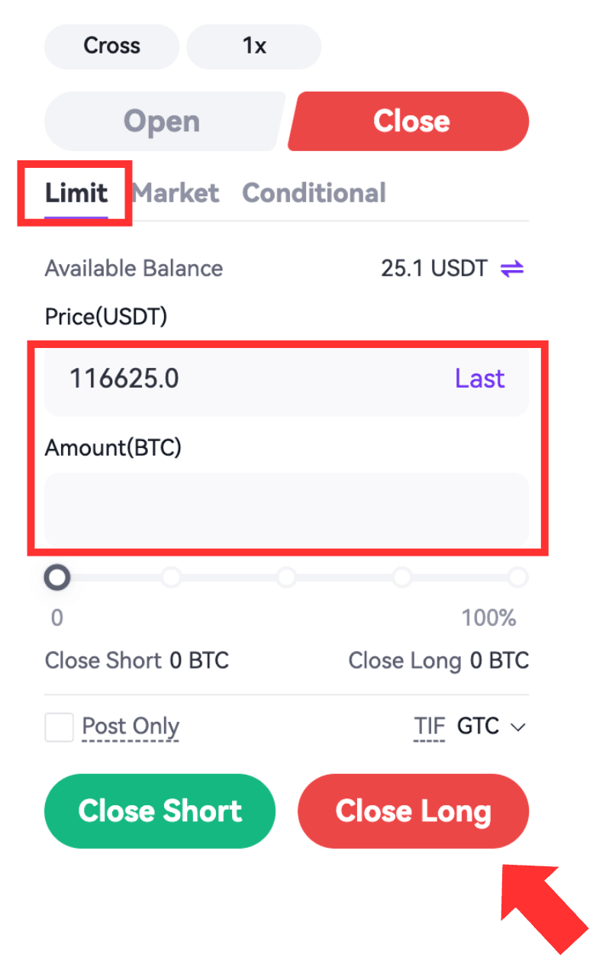Change the 1x leverage setting
The image size is (609, 980).
pos(254,47)
